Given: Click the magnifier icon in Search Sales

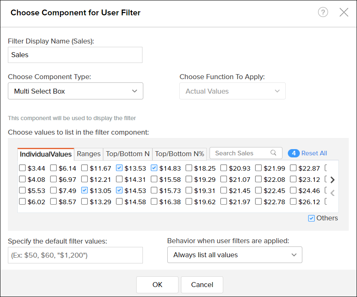Looking at the screenshot, I should tap(274, 153).
